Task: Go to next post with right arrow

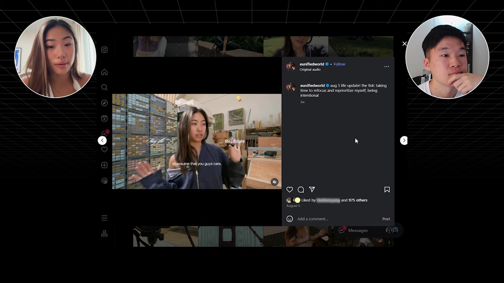Action: click(x=404, y=140)
